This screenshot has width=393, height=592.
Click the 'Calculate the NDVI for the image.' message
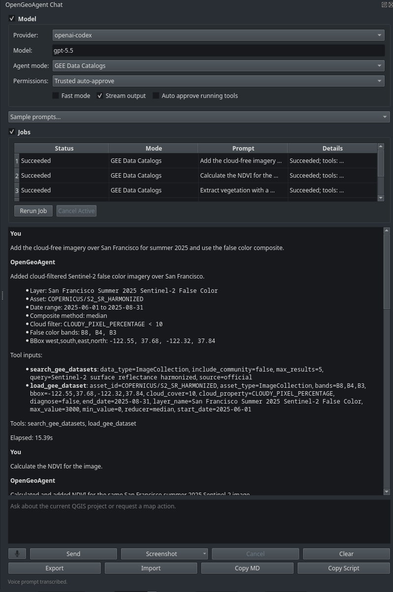coord(57,466)
